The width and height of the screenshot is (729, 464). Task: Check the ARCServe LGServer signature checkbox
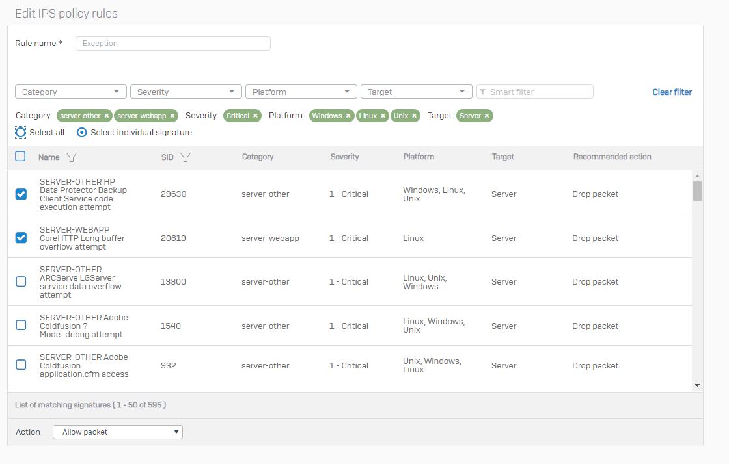tap(21, 281)
